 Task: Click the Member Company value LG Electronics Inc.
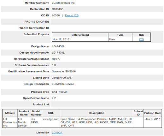(x=63, y=3)
